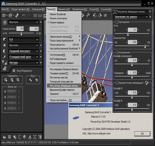Close the Регулятор аберрации линзы panel
The height and width of the screenshot is (146, 155).
point(150,11)
